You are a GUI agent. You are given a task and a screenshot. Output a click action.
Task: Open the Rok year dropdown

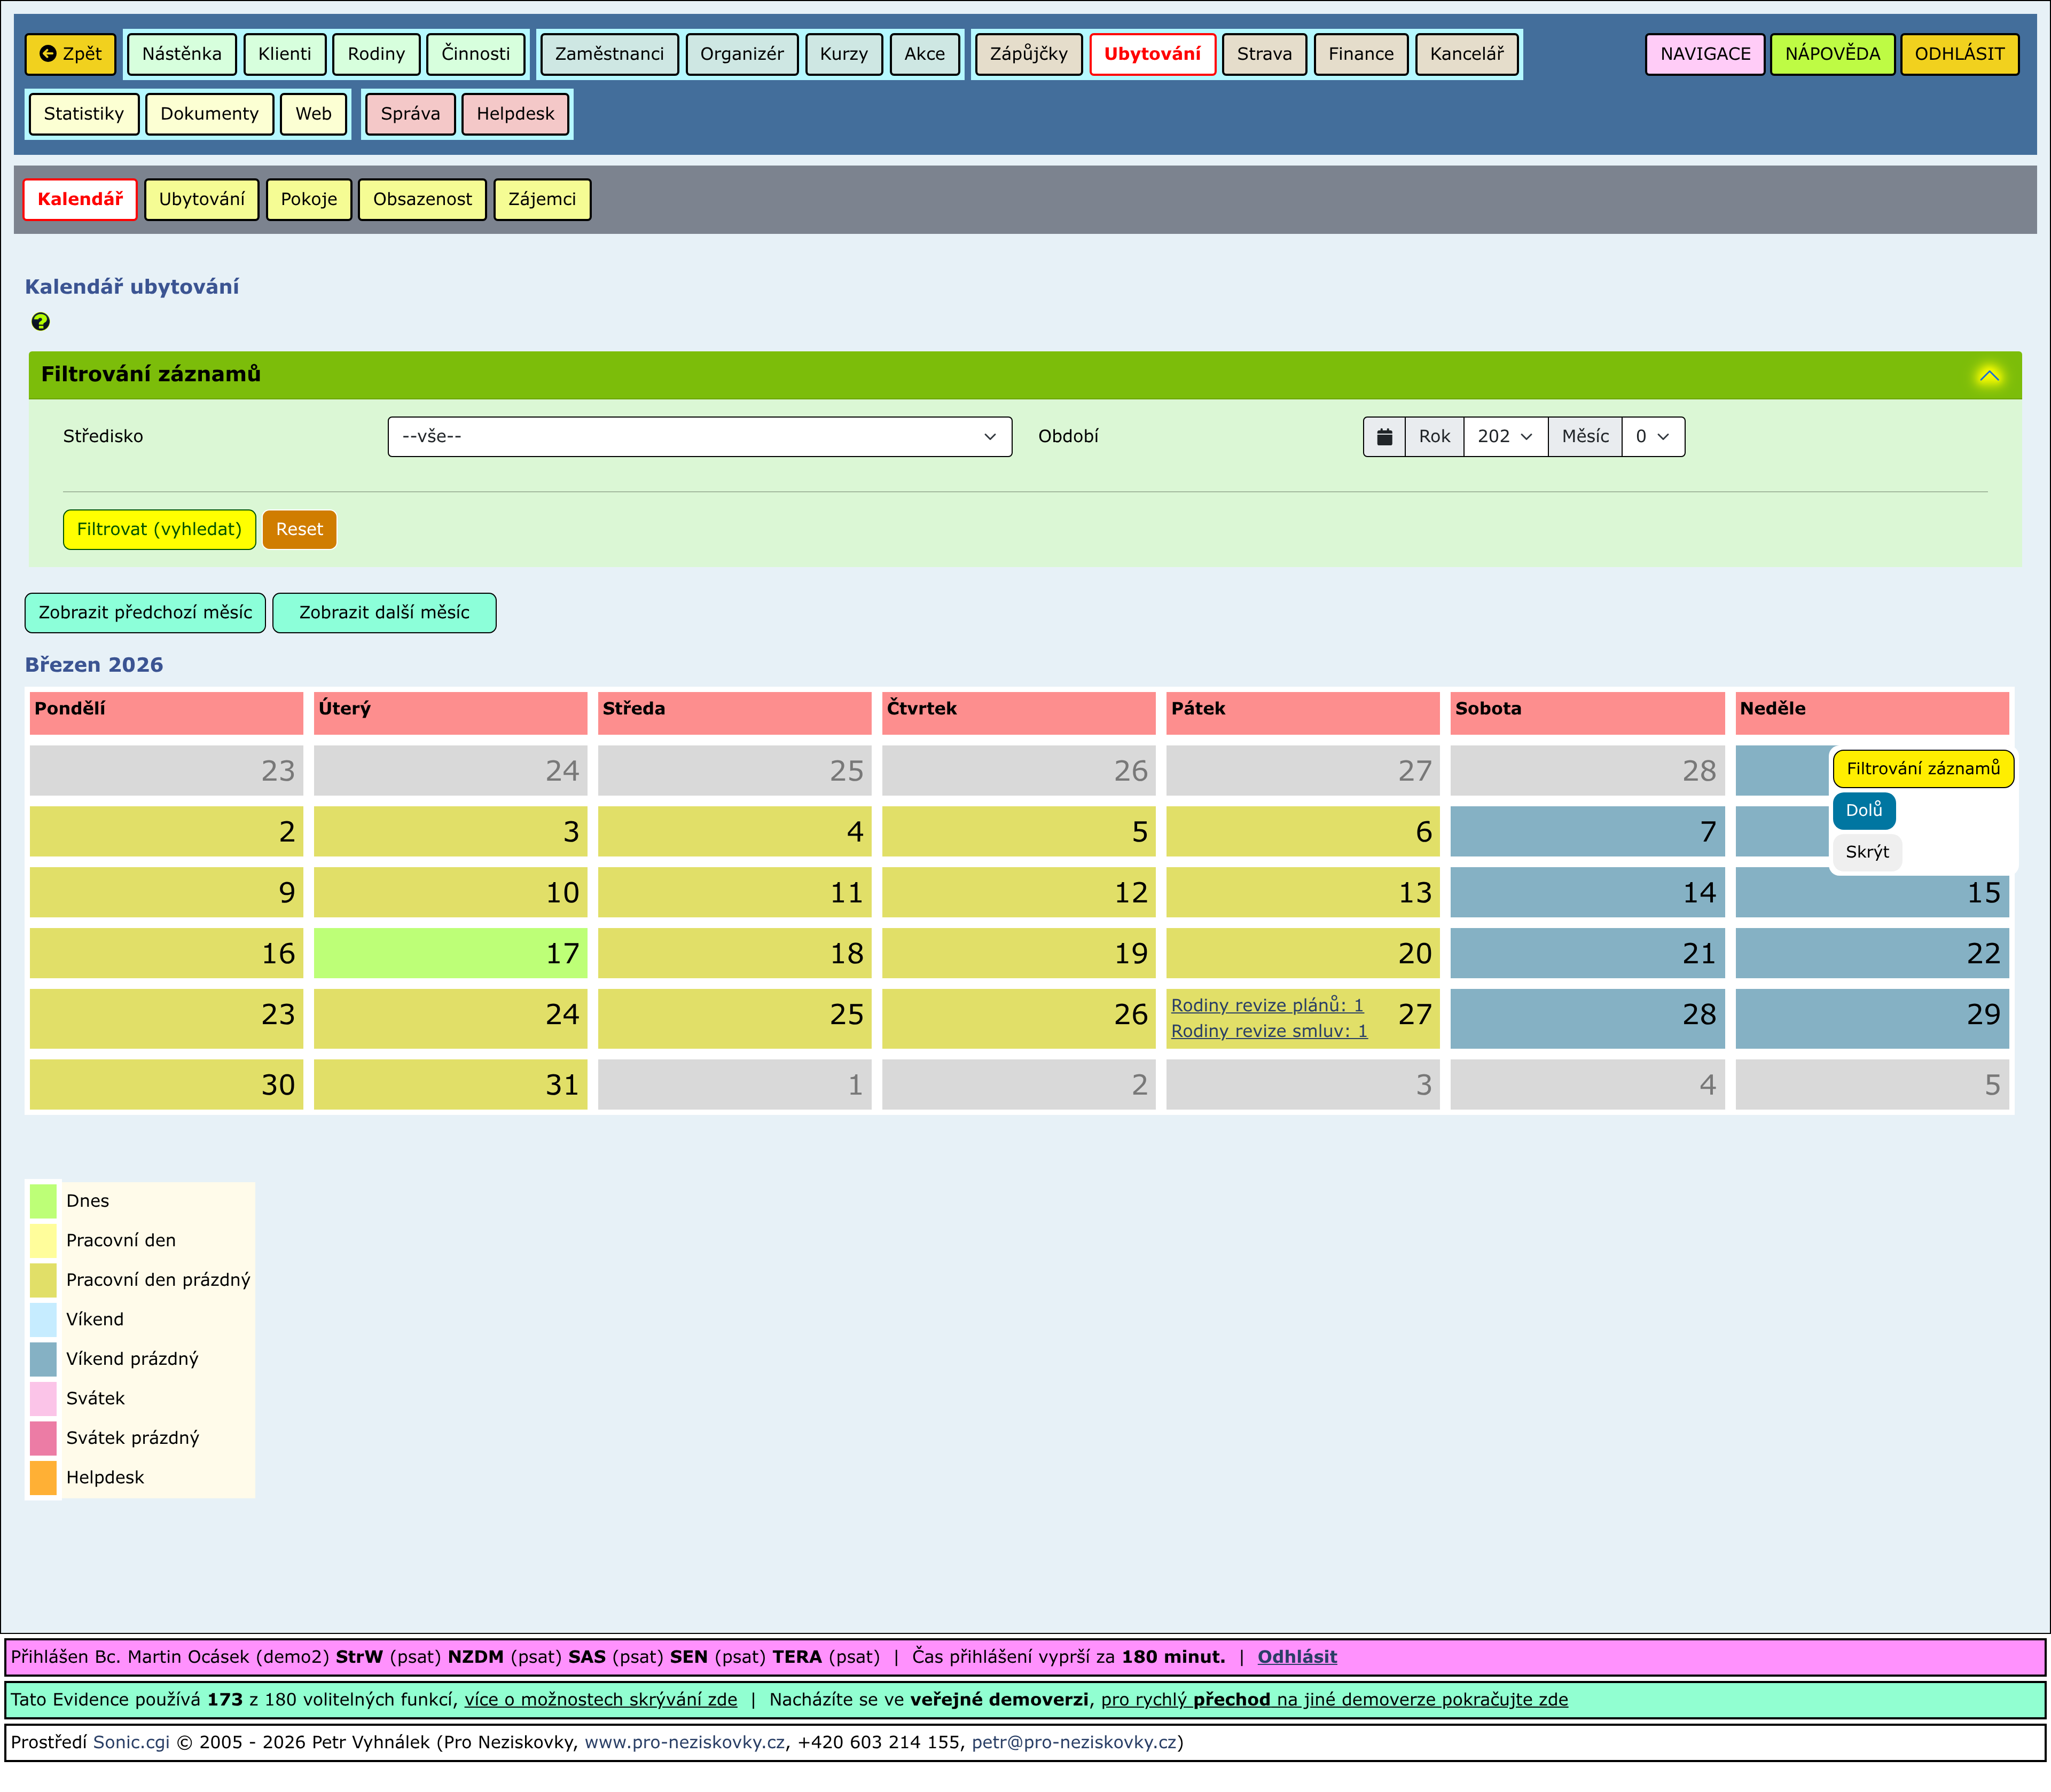point(1504,437)
